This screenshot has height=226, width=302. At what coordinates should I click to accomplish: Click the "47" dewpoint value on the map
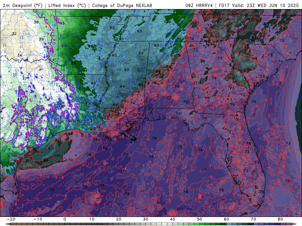point(76,121)
